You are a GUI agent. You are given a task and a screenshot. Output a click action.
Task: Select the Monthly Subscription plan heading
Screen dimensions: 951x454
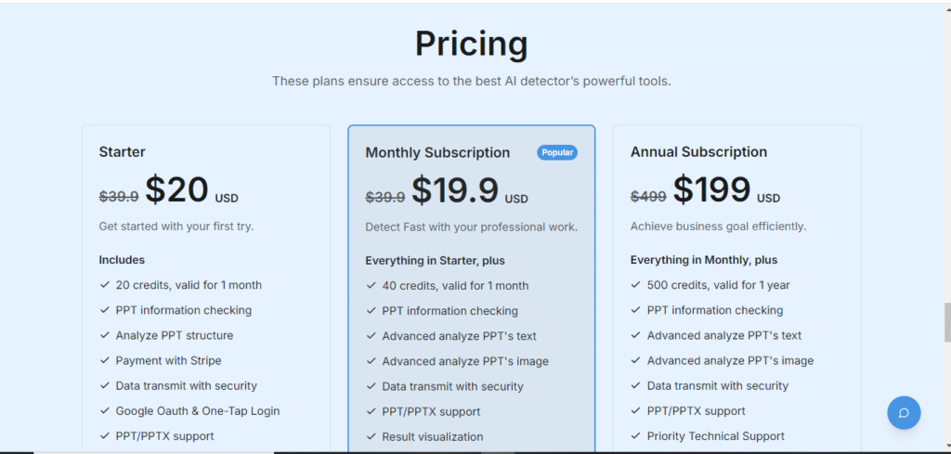[437, 153]
